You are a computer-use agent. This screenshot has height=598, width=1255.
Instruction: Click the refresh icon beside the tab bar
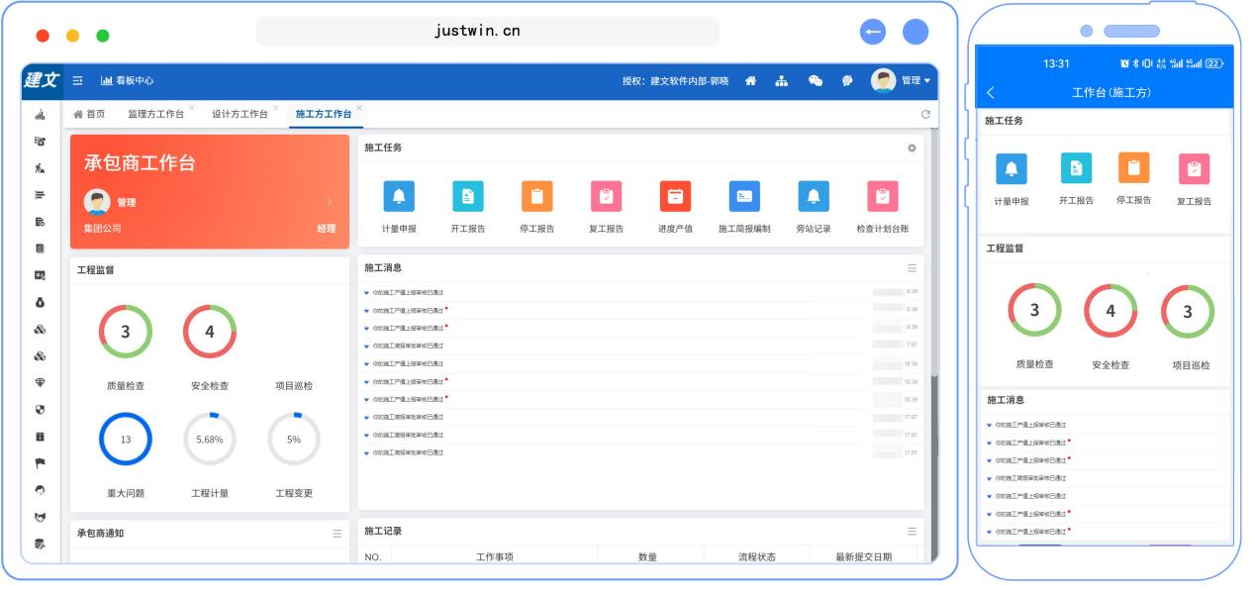[x=925, y=115]
